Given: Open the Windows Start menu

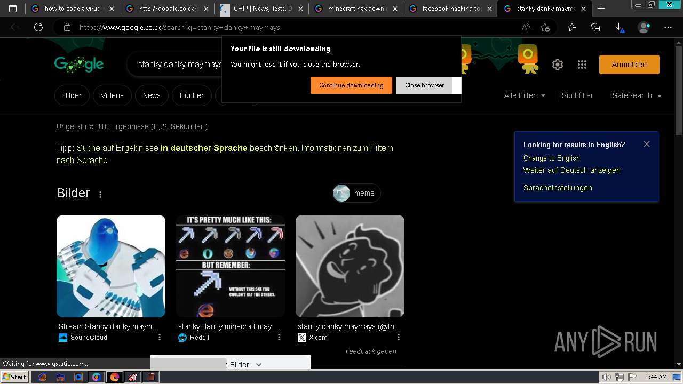Looking at the screenshot, I should pyautogui.click(x=14, y=377).
